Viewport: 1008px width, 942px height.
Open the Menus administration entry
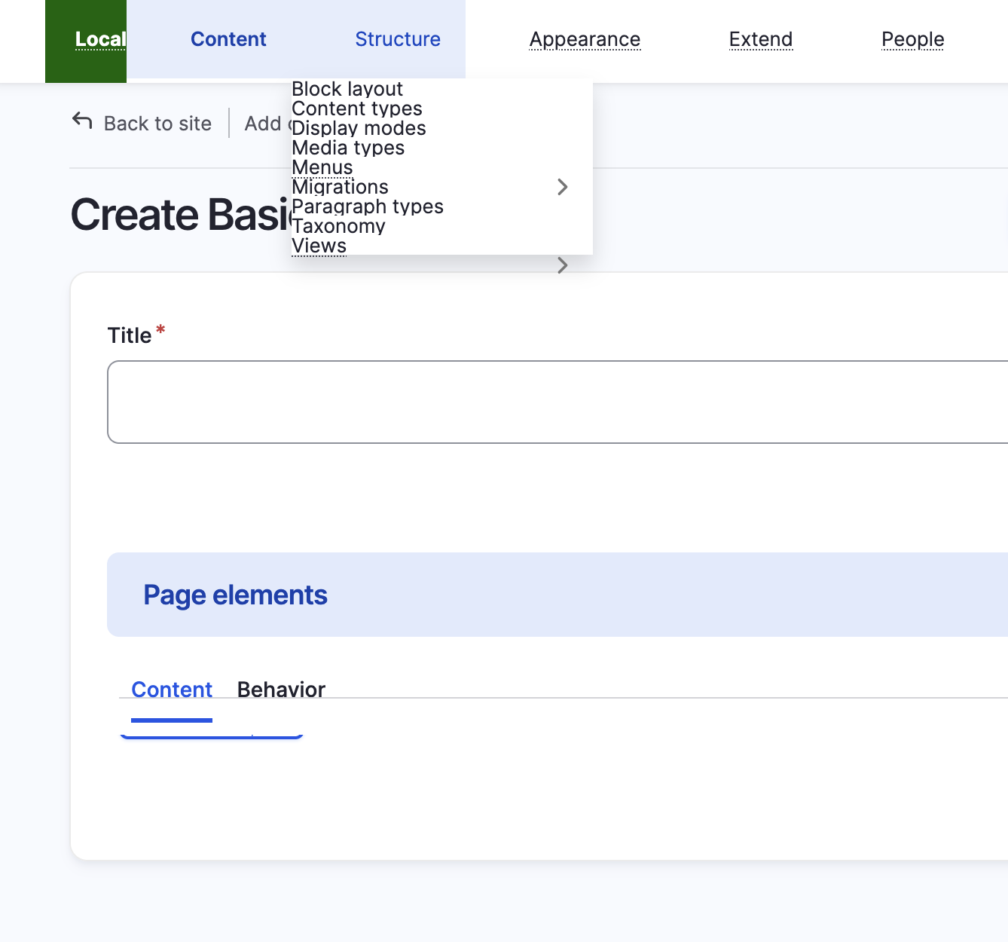pos(322,167)
